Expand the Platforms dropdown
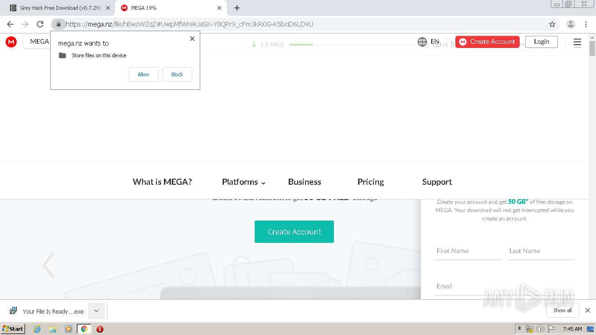 (244, 182)
